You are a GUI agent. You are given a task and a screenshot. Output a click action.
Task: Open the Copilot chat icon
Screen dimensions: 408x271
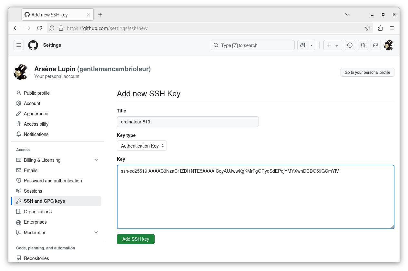tap(302, 45)
